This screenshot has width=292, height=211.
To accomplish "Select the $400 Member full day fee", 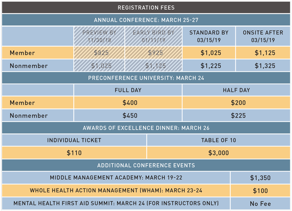I will pos(128,103).
